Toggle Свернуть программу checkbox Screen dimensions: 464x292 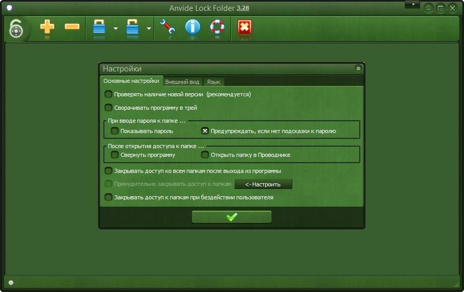pos(115,154)
